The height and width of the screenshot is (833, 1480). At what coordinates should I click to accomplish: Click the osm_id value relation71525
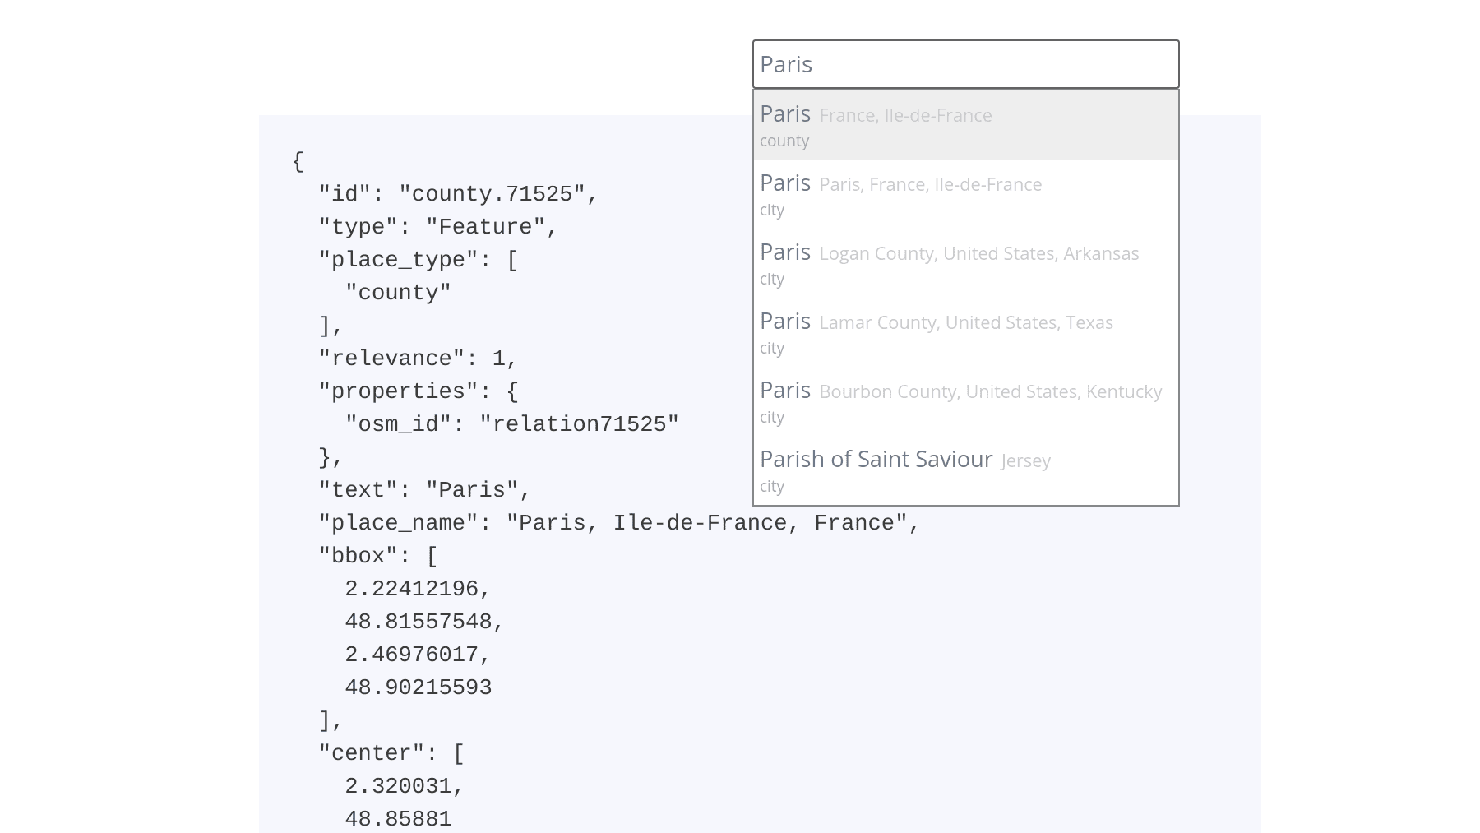pyautogui.click(x=580, y=423)
